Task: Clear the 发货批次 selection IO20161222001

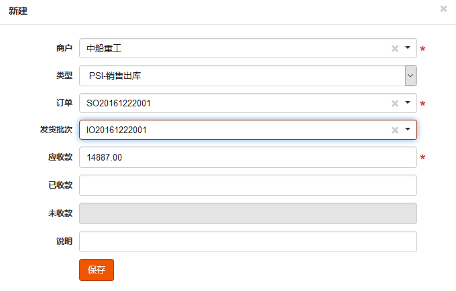Action: (x=395, y=130)
